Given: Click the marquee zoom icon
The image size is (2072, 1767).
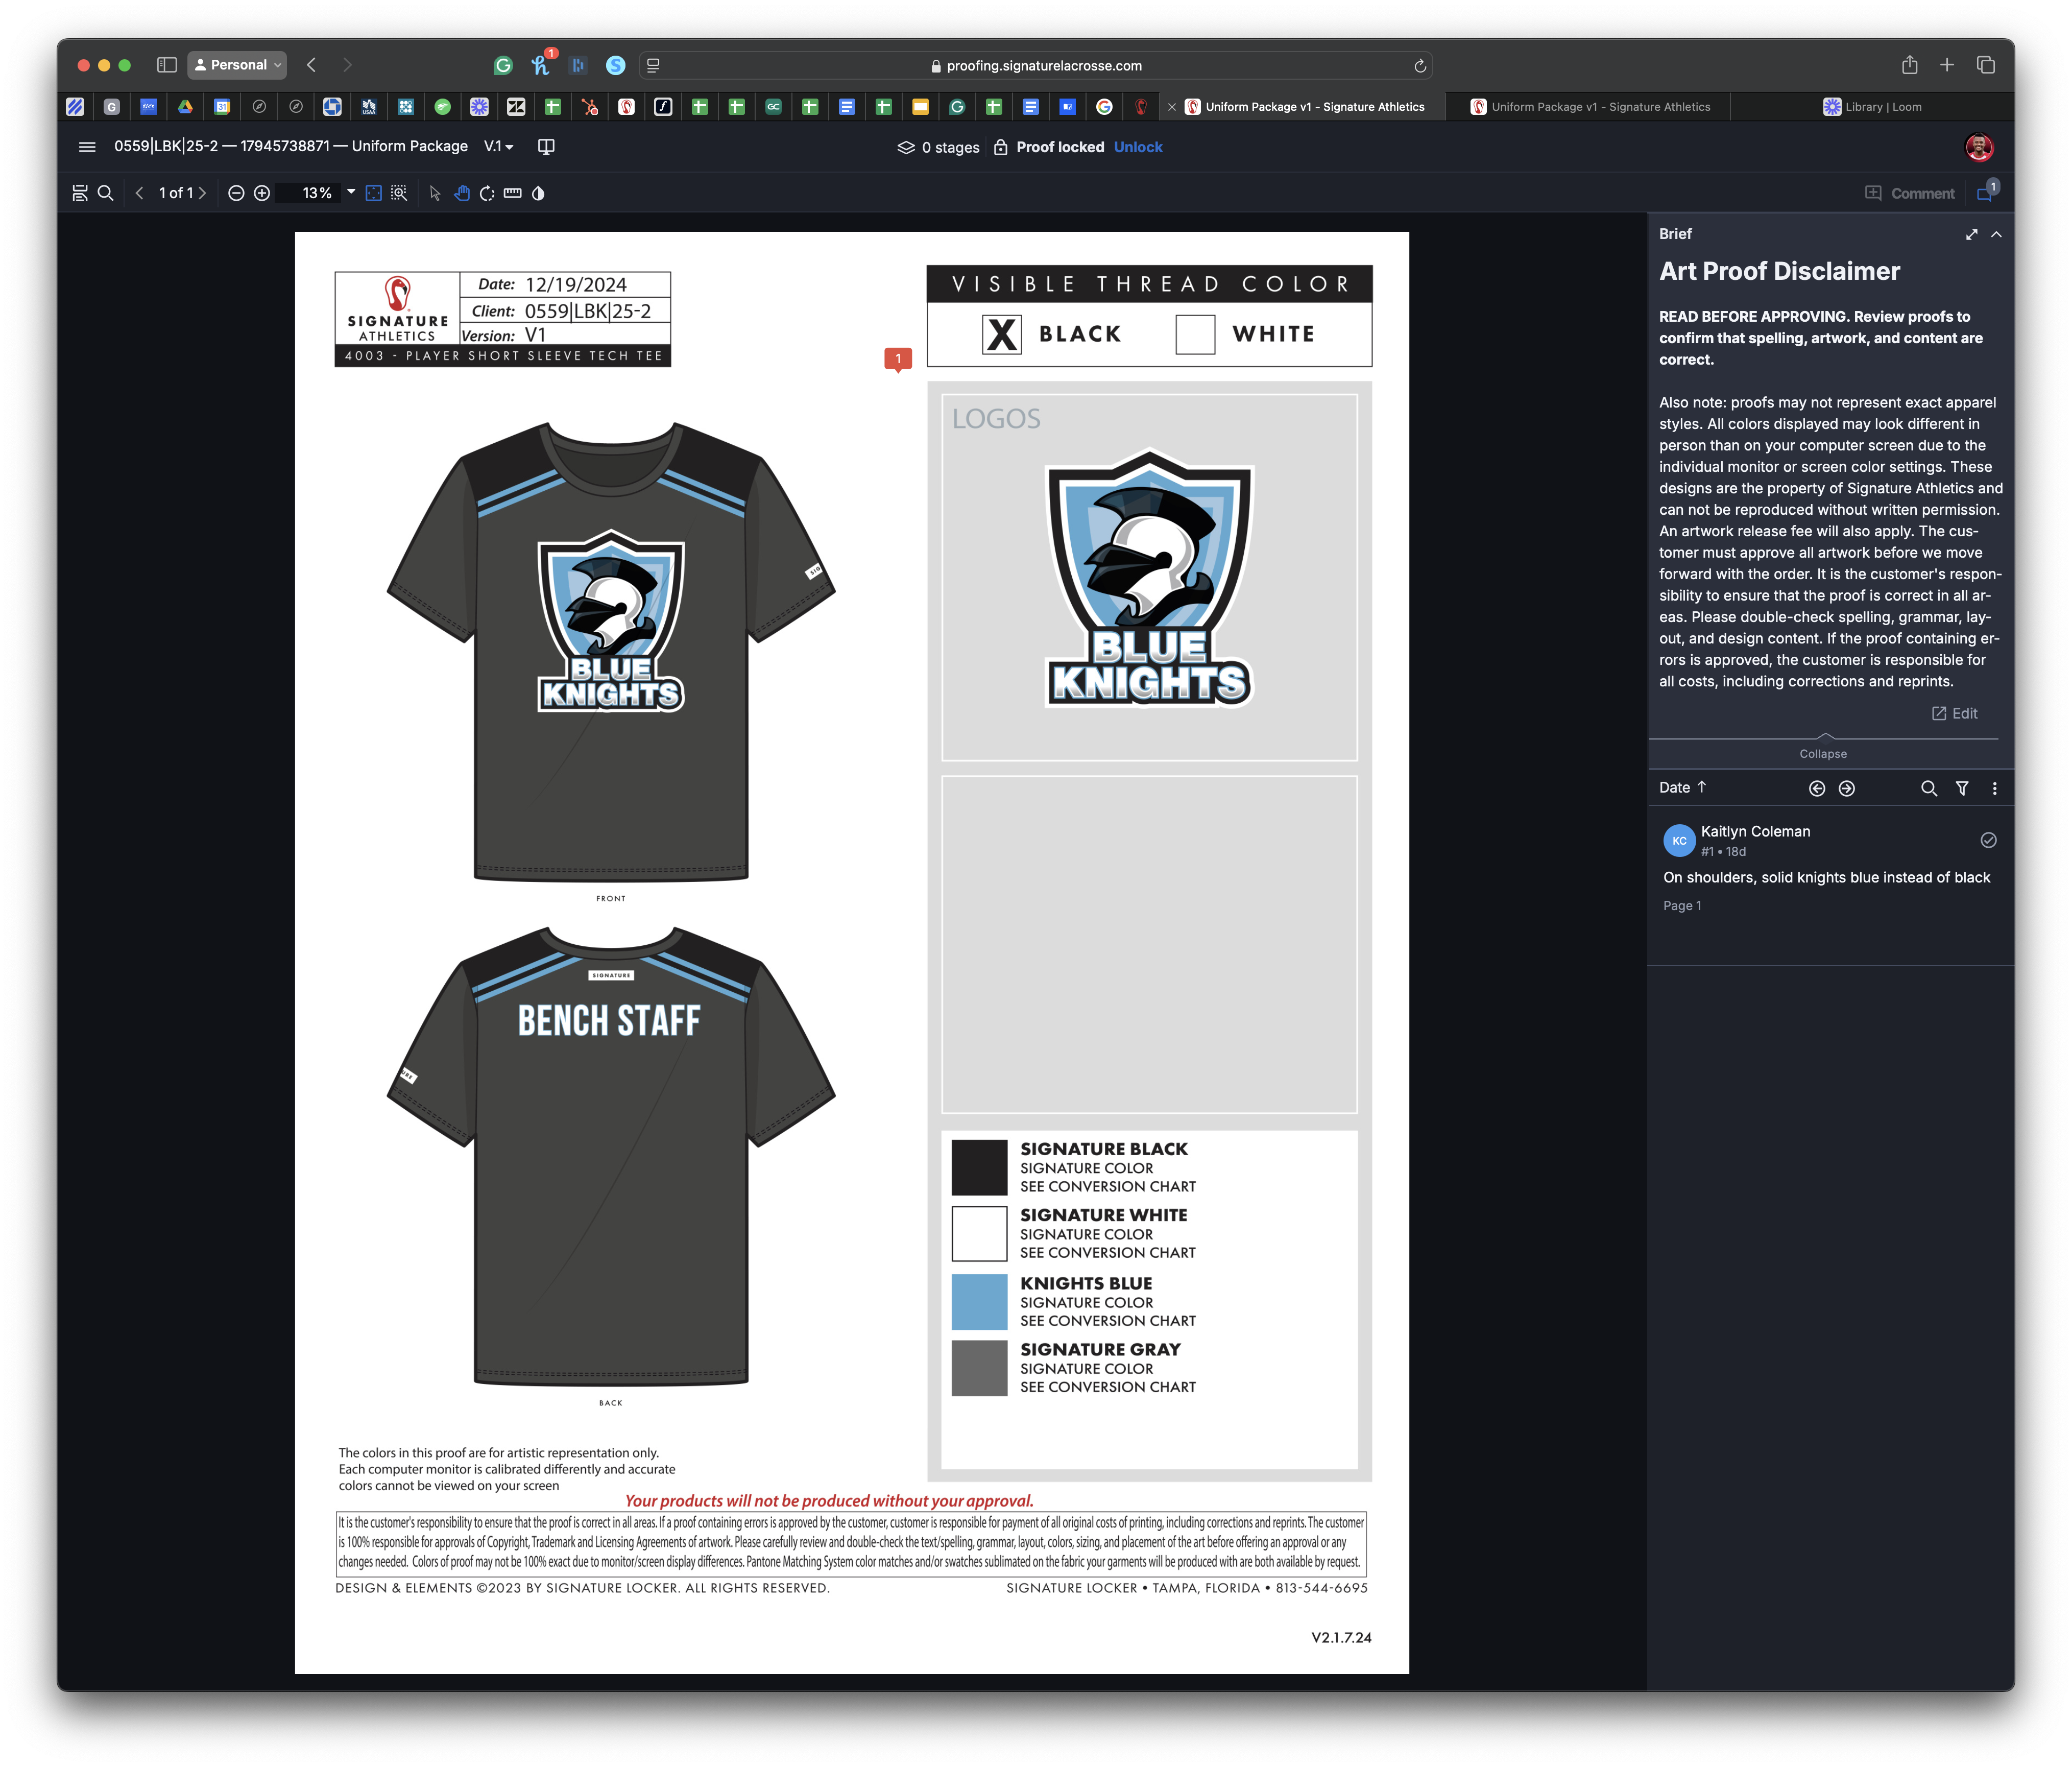Looking at the screenshot, I should (399, 193).
